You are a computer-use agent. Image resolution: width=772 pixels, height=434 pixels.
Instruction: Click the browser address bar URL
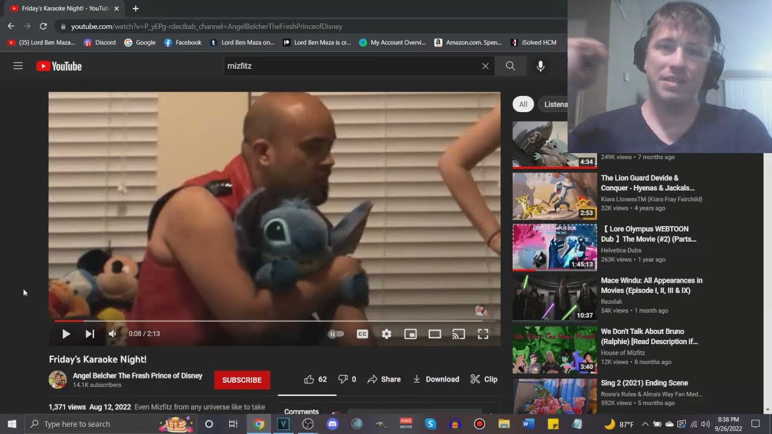point(207,27)
